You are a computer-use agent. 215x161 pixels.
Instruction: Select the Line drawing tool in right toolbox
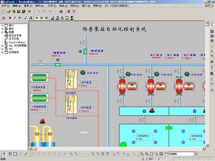(x=212, y=46)
